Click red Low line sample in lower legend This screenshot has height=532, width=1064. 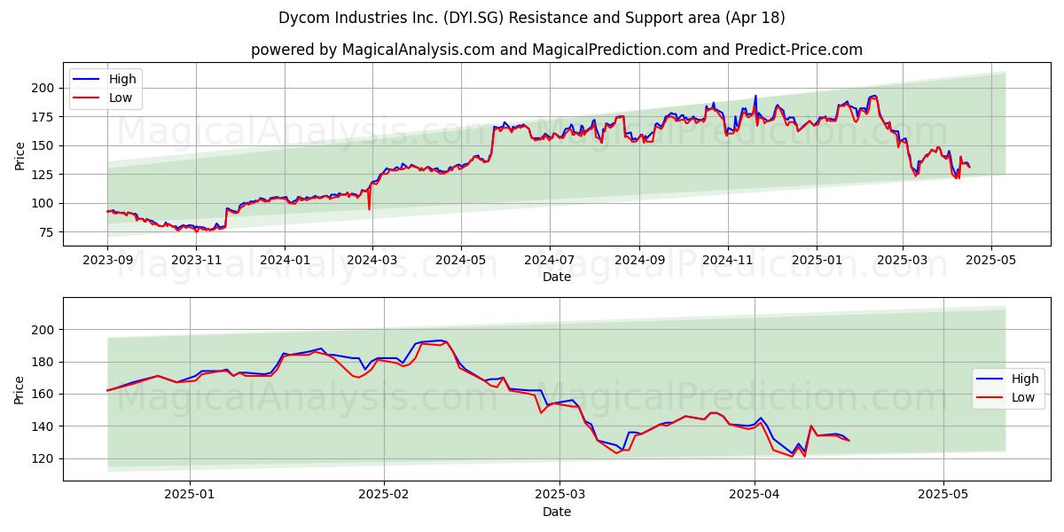click(x=990, y=398)
